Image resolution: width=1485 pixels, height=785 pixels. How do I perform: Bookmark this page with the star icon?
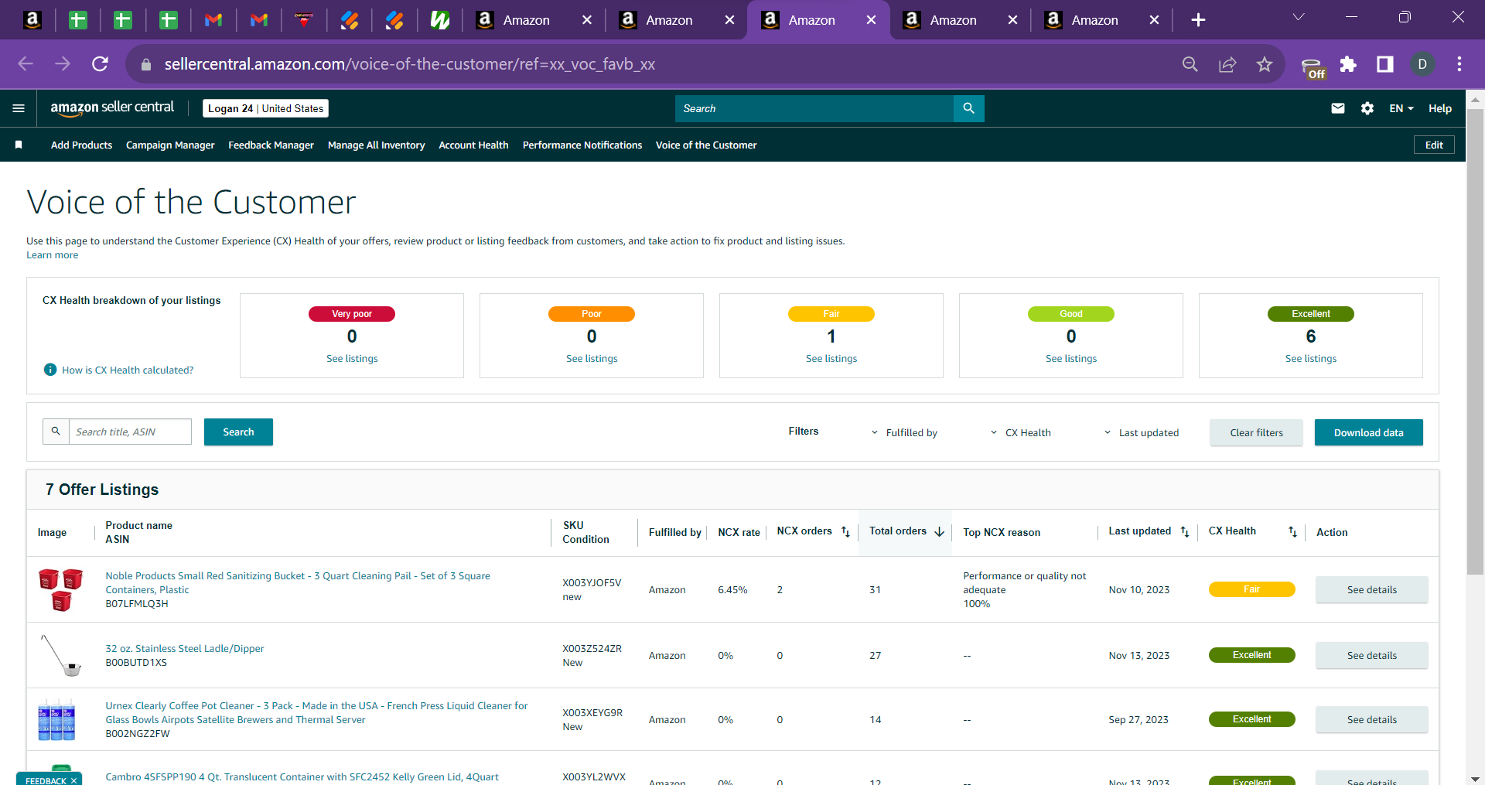point(1265,64)
